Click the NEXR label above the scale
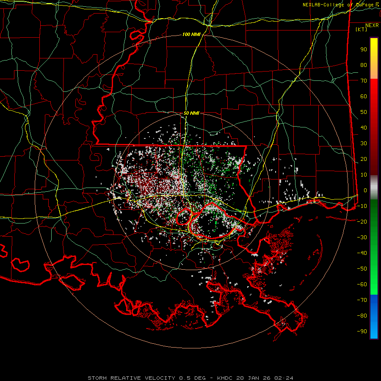Viewport: 381px width, 381px height. click(x=372, y=25)
